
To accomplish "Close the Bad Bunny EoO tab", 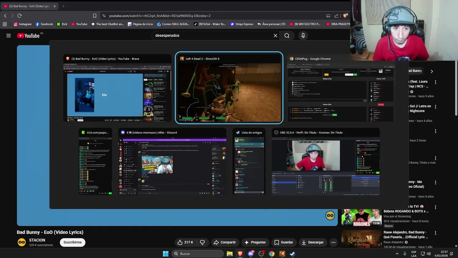I will [54, 6].
